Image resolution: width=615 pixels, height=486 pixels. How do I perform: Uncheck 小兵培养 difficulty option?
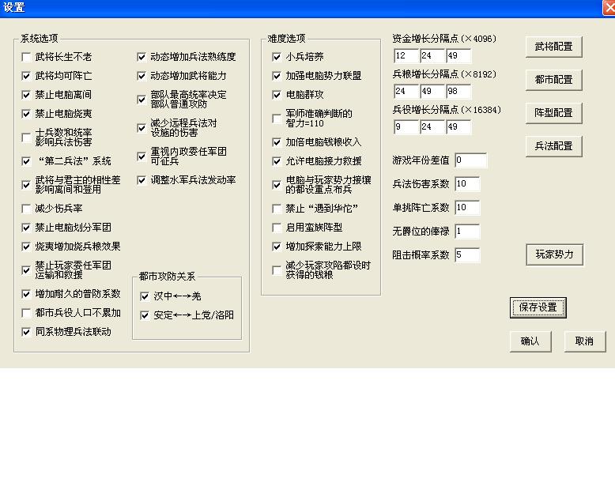(277, 58)
